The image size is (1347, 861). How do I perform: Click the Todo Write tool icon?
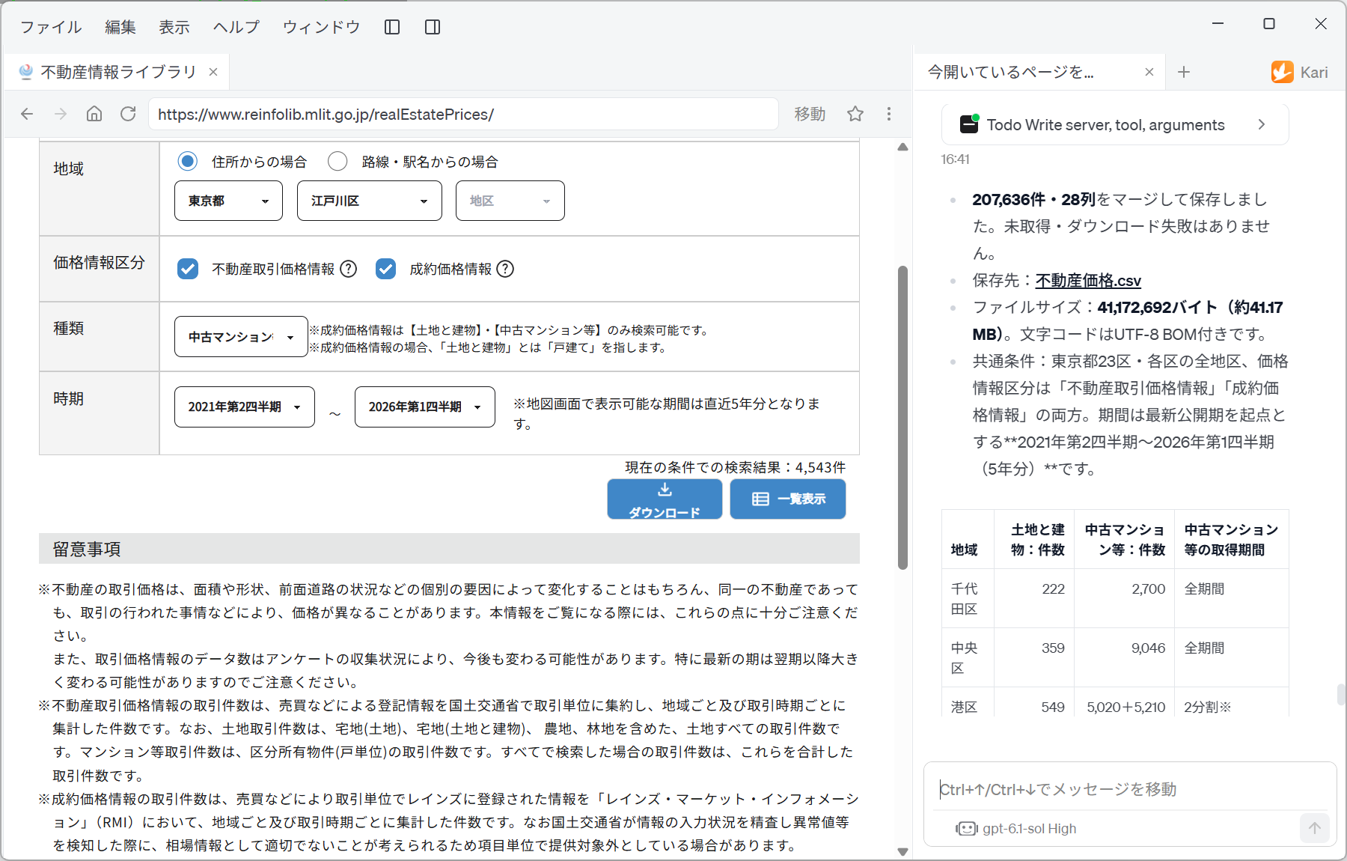[x=969, y=124]
